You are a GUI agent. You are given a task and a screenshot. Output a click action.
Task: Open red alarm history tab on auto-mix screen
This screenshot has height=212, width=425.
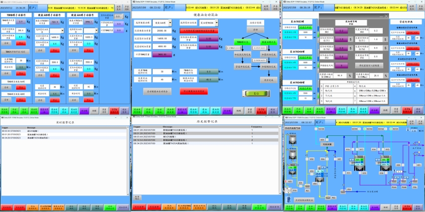coord(262,110)
